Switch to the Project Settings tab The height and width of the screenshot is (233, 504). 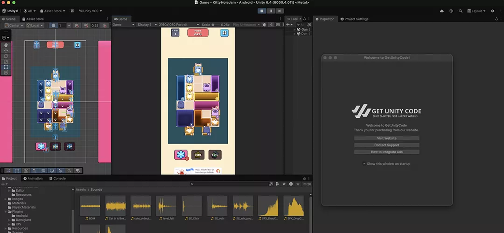pos(354,19)
